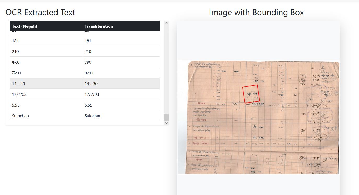Image resolution: width=359 pixels, height=195 pixels.
Task: Select the 181 cell in Transliteration column
Action: [x=121, y=41]
